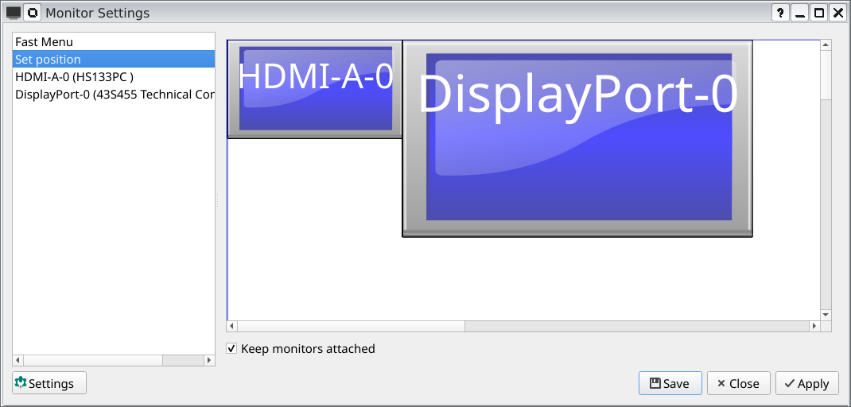Open the Fast Menu page

pyautogui.click(x=114, y=42)
